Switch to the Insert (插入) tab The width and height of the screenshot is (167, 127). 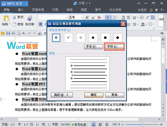coord(21,10)
